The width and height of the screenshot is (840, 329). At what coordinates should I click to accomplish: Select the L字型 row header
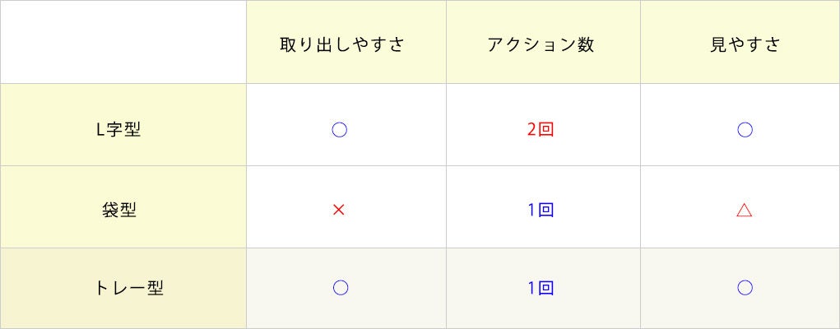click(x=118, y=130)
